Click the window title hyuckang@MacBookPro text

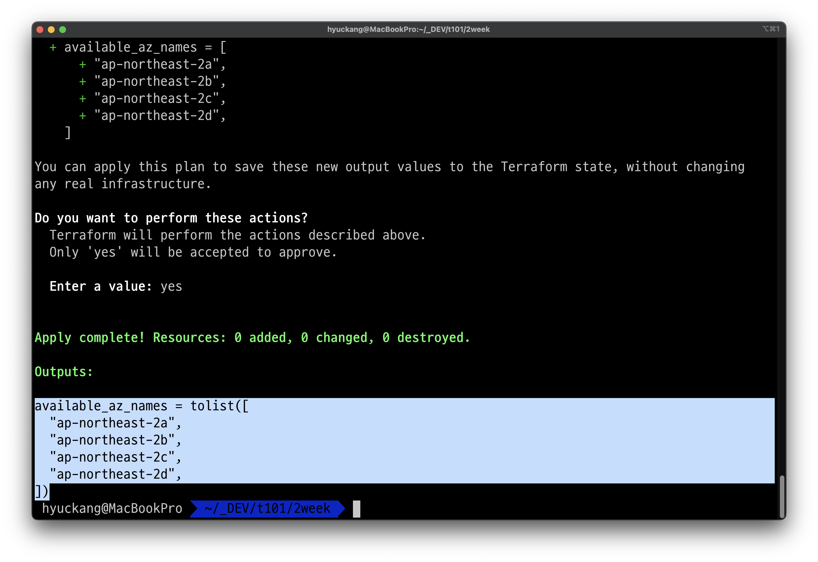(x=408, y=30)
